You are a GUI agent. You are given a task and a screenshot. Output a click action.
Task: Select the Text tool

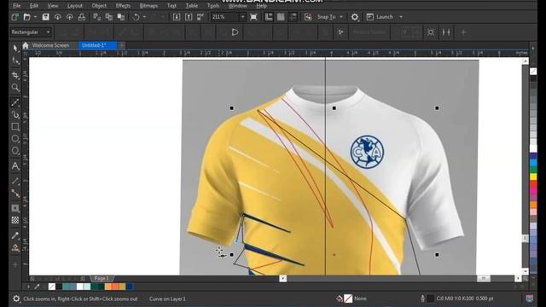pos(15,166)
